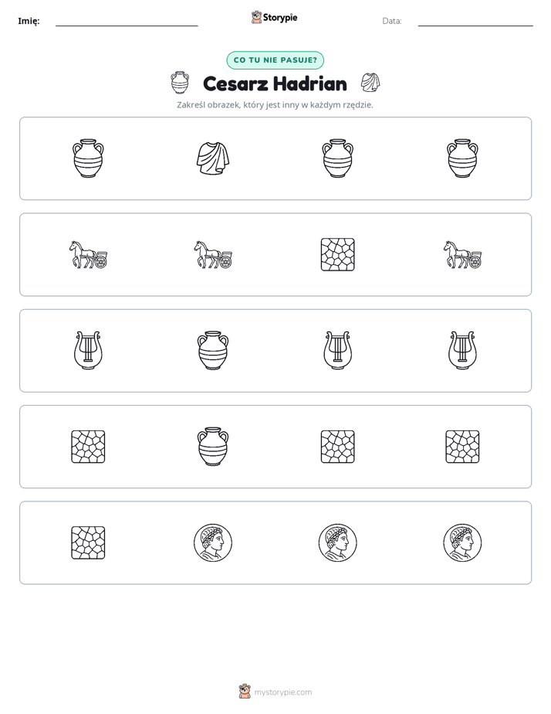Choose the mosaic tile in the coin row

point(88,542)
